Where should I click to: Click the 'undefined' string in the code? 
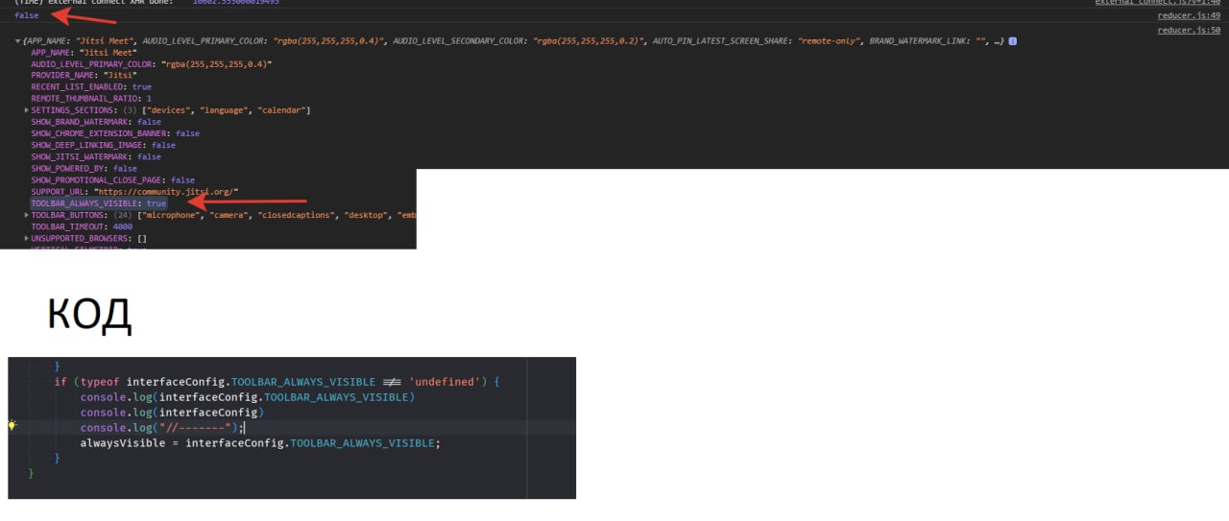click(x=443, y=382)
